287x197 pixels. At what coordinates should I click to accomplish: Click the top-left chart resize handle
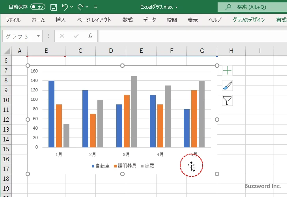(28, 65)
